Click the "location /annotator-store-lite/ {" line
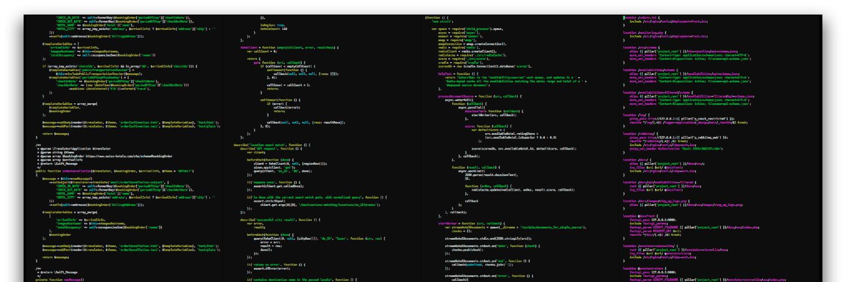846x282 pixels. click(x=650, y=246)
